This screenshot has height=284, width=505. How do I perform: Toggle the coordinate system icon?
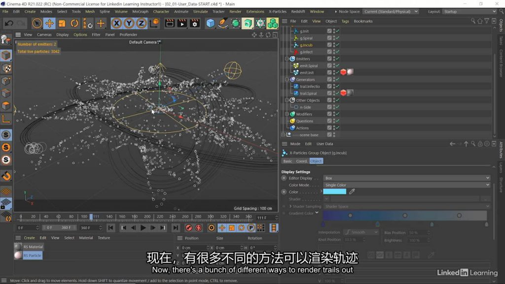click(154, 23)
